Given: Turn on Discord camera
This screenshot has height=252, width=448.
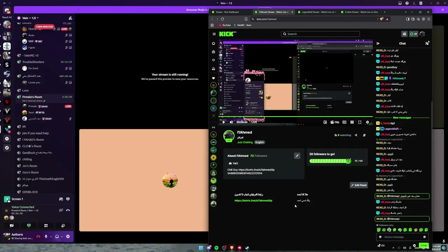Looking at the screenshot, I should (x=12, y=226).
